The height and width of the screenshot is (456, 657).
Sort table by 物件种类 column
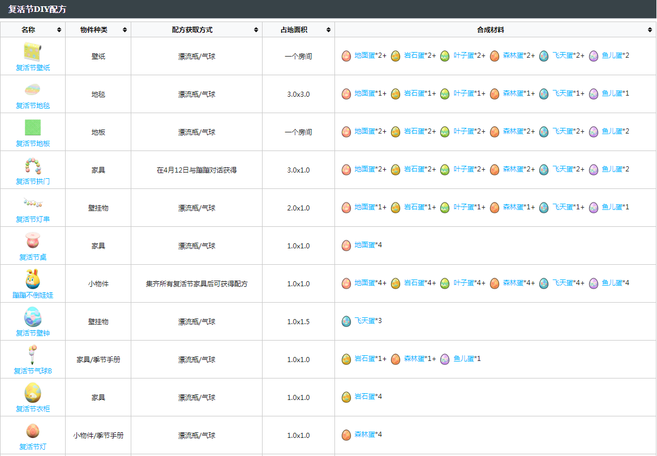tap(98, 29)
